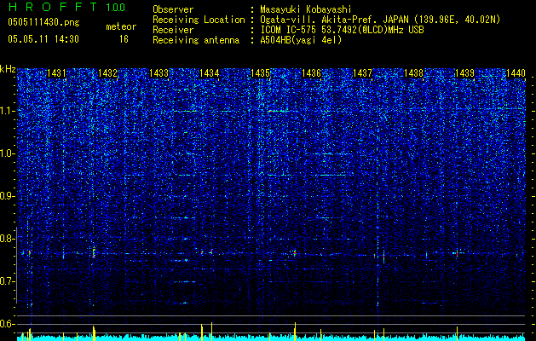Select the 1435 time marker
This screenshot has height=341, width=536.
[261, 73]
